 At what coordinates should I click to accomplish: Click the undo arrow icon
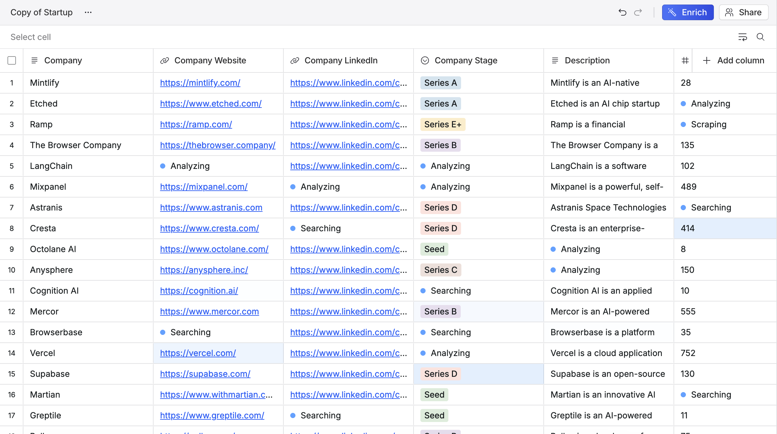tap(622, 12)
